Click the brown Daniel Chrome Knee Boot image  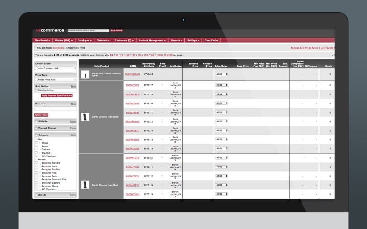(85, 185)
